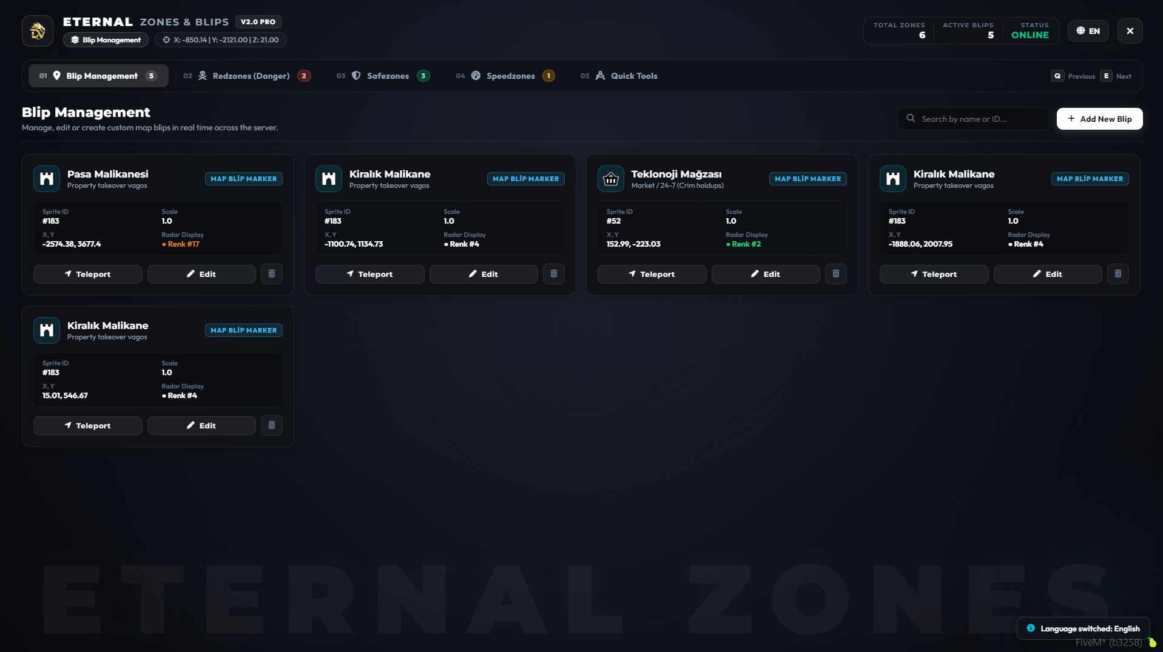
Task: Switch to the Safezones tab
Action: click(383, 76)
